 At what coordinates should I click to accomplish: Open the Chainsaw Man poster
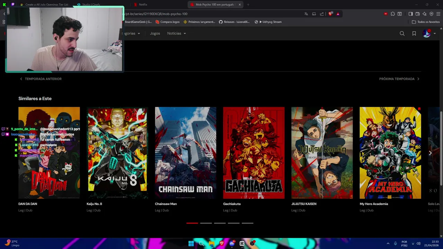point(186,153)
